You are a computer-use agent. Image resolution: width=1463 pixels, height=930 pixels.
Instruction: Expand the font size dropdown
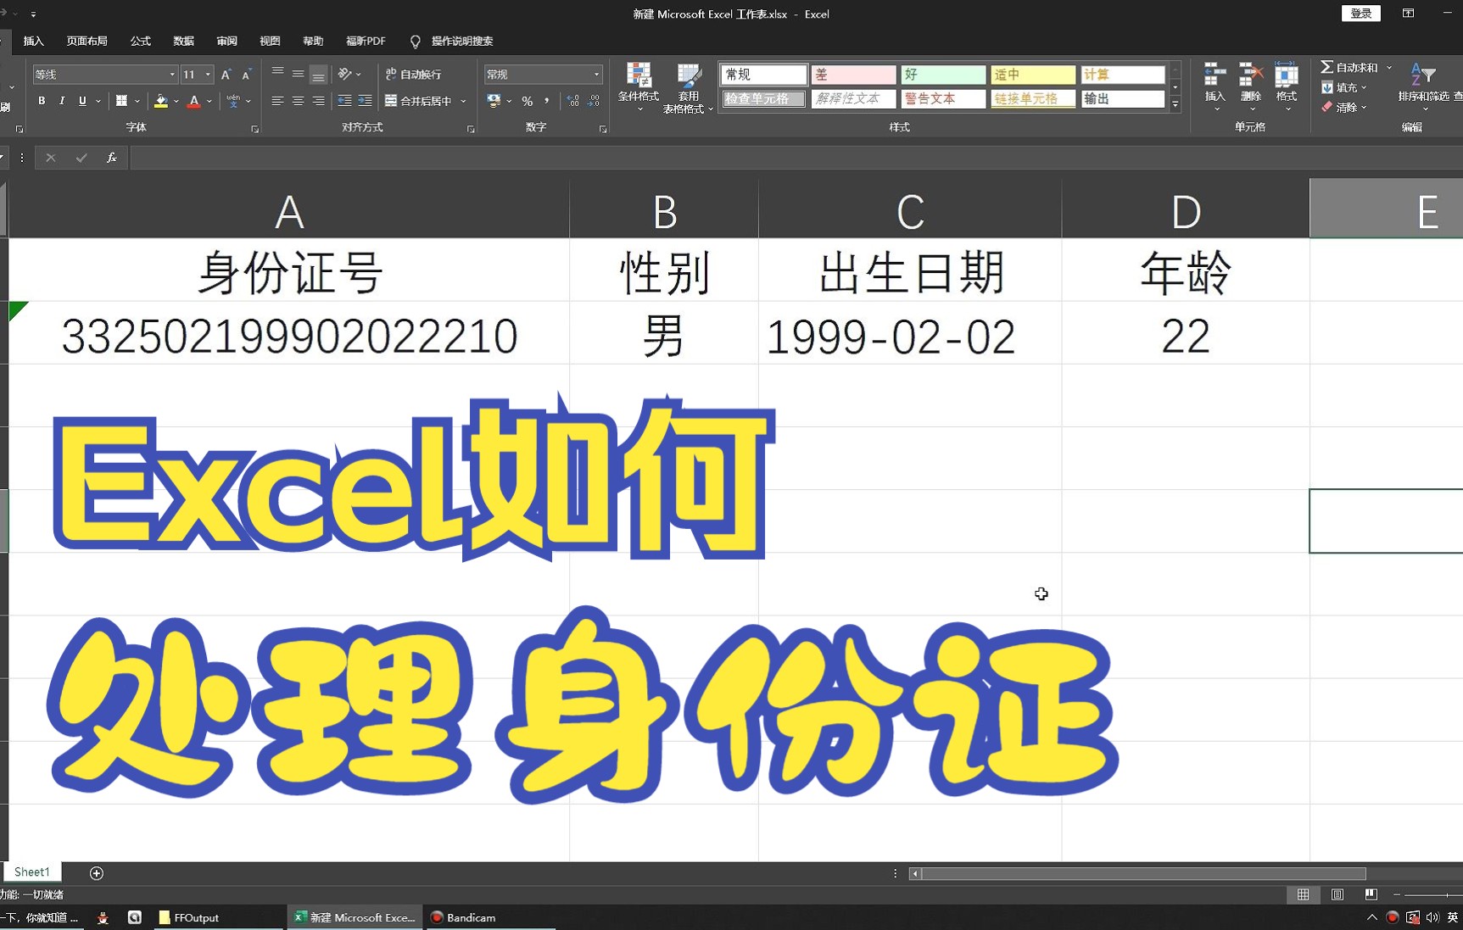(206, 74)
